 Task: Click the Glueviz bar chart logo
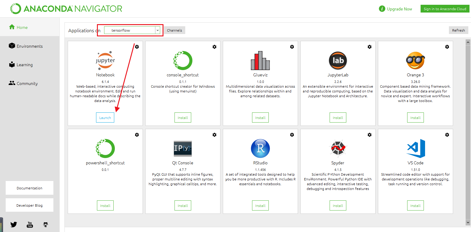tap(260, 61)
